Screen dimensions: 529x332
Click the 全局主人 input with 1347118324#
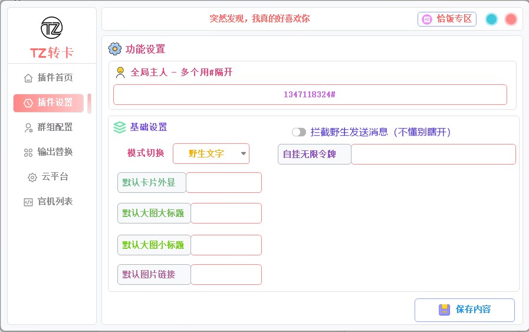click(x=310, y=95)
